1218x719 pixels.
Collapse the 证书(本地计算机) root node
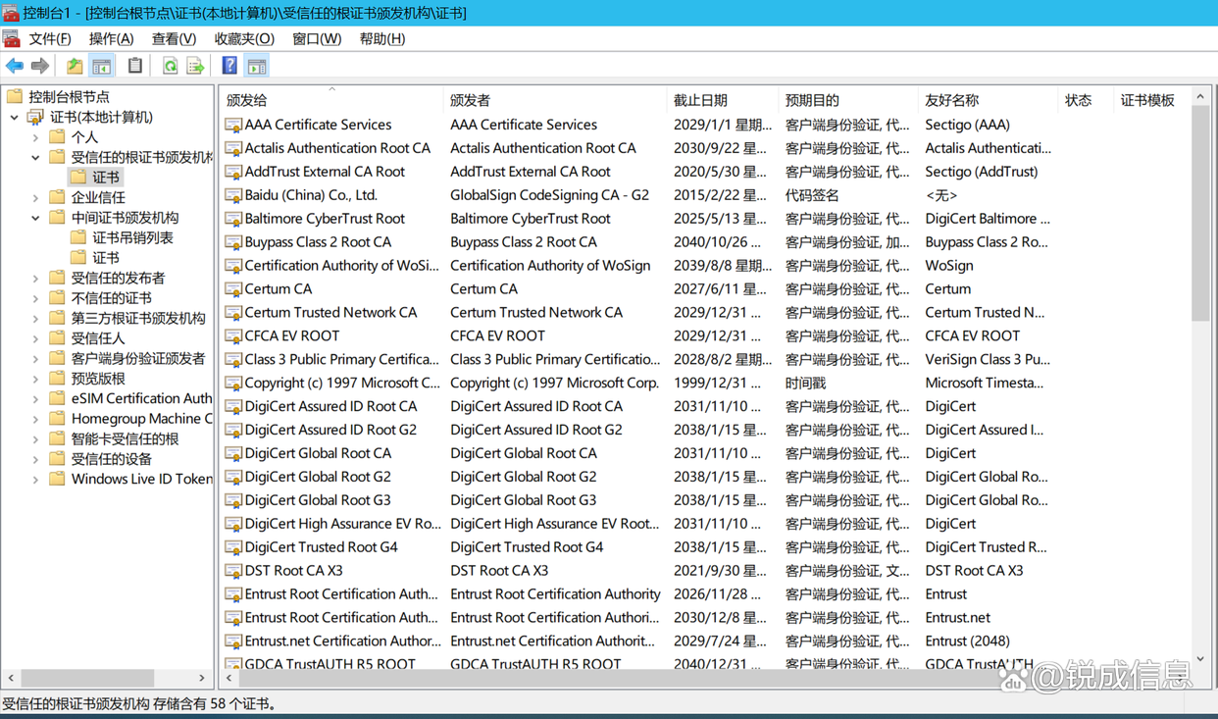coord(15,117)
